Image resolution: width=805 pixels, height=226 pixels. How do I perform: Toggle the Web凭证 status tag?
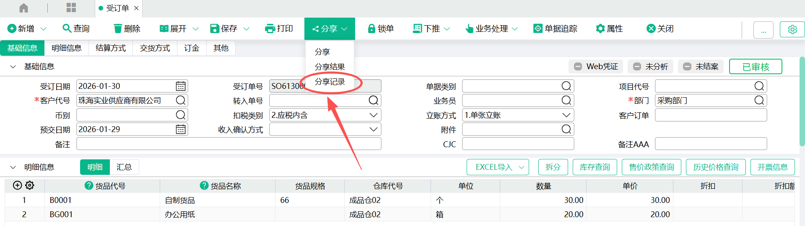point(596,67)
